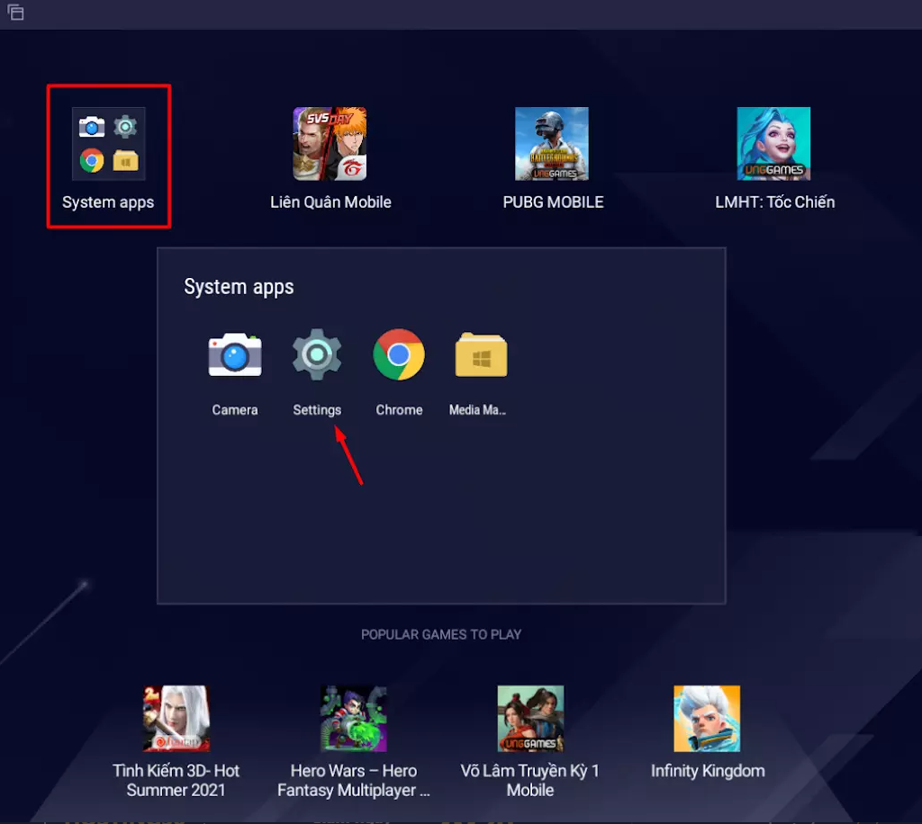This screenshot has height=824, width=922.
Task: Launch LMHT: Tốc Chiến game
Action: [x=773, y=144]
